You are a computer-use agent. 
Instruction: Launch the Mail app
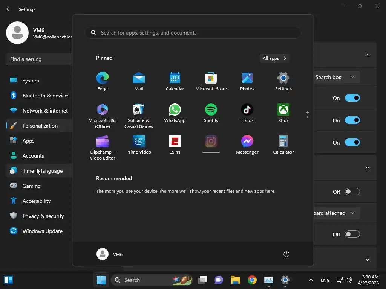tap(139, 82)
